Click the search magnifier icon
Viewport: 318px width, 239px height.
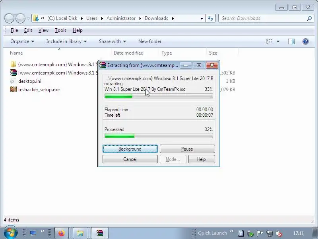(x=309, y=18)
